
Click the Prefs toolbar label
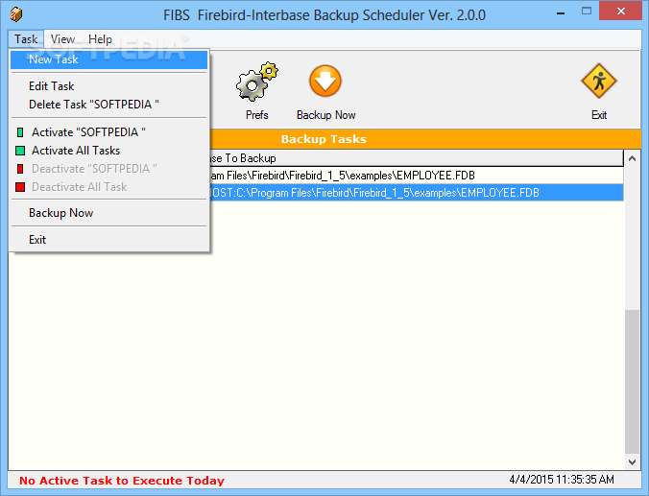pyautogui.click(x=256, y=115)
